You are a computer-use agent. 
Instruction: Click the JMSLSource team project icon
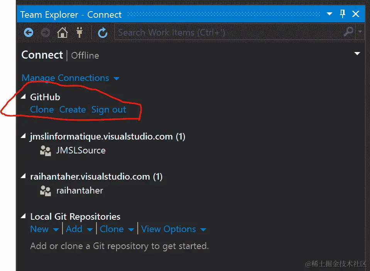[x=46, y=151]
